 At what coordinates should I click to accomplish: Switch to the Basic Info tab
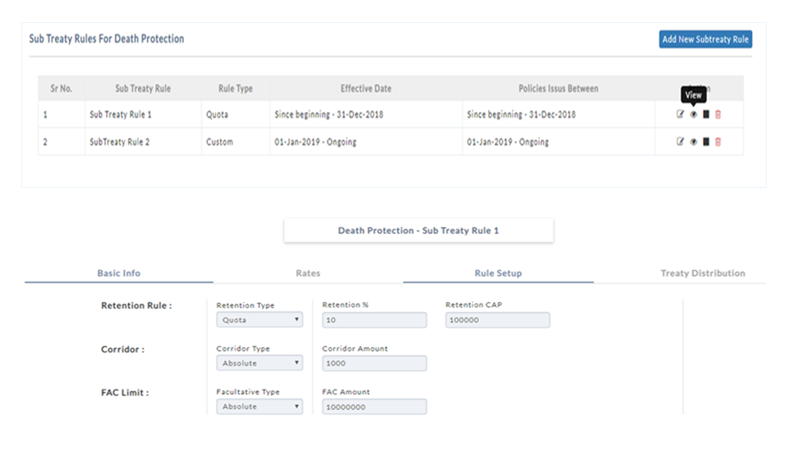(x=119, y=274)
